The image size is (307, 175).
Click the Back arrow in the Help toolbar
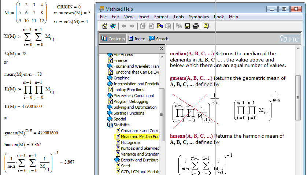click(124, 26)
